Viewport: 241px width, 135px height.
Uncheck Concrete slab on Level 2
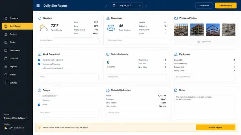click(39, 60)
